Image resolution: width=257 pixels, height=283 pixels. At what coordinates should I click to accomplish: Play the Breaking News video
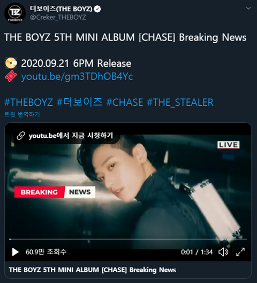[x=15, y=252]
